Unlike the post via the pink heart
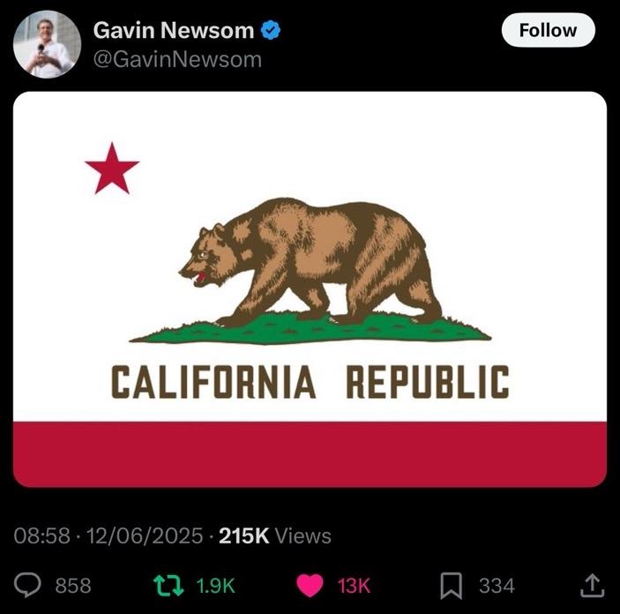 (x=310, y=586)
